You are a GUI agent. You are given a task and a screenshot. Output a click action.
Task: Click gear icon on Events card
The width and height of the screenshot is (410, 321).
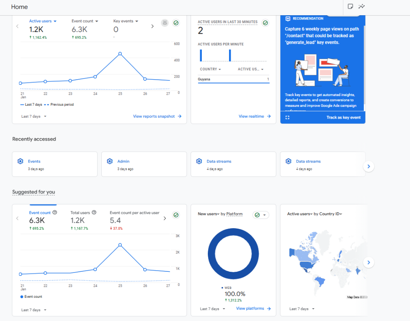20,161
